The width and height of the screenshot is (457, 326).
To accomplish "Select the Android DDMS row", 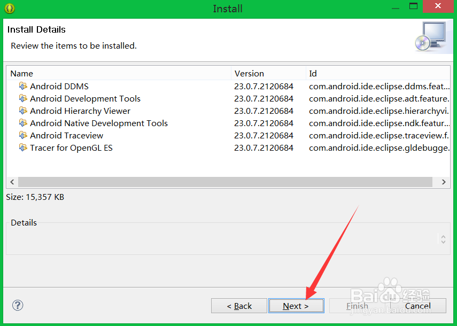I will click(x=228, y=86).
